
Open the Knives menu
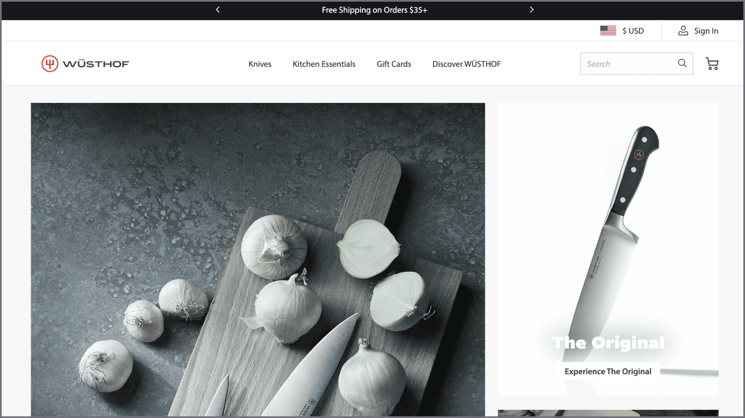click(260, 64)
